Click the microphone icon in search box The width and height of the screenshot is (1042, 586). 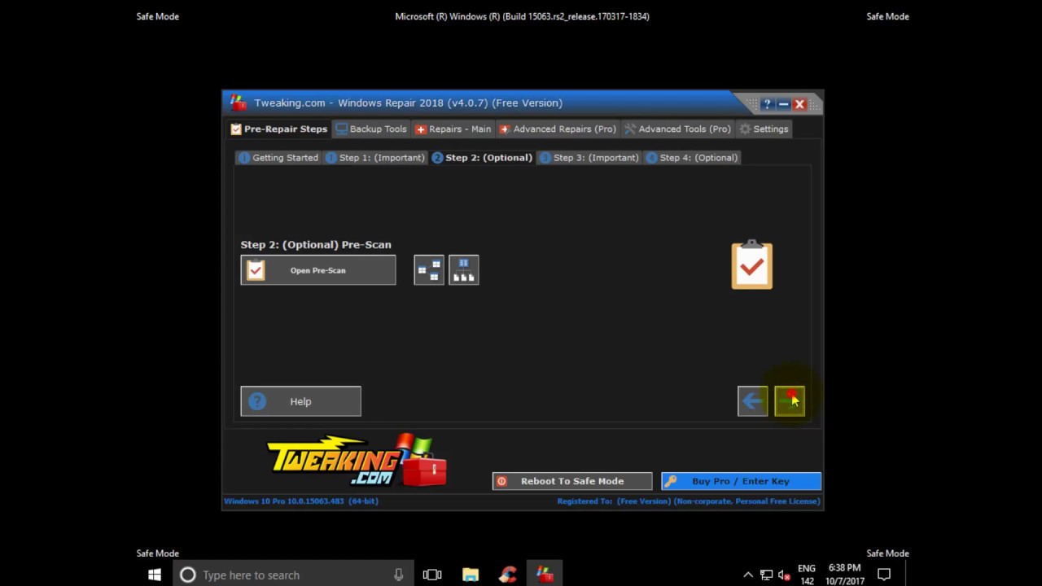point(399,575)
